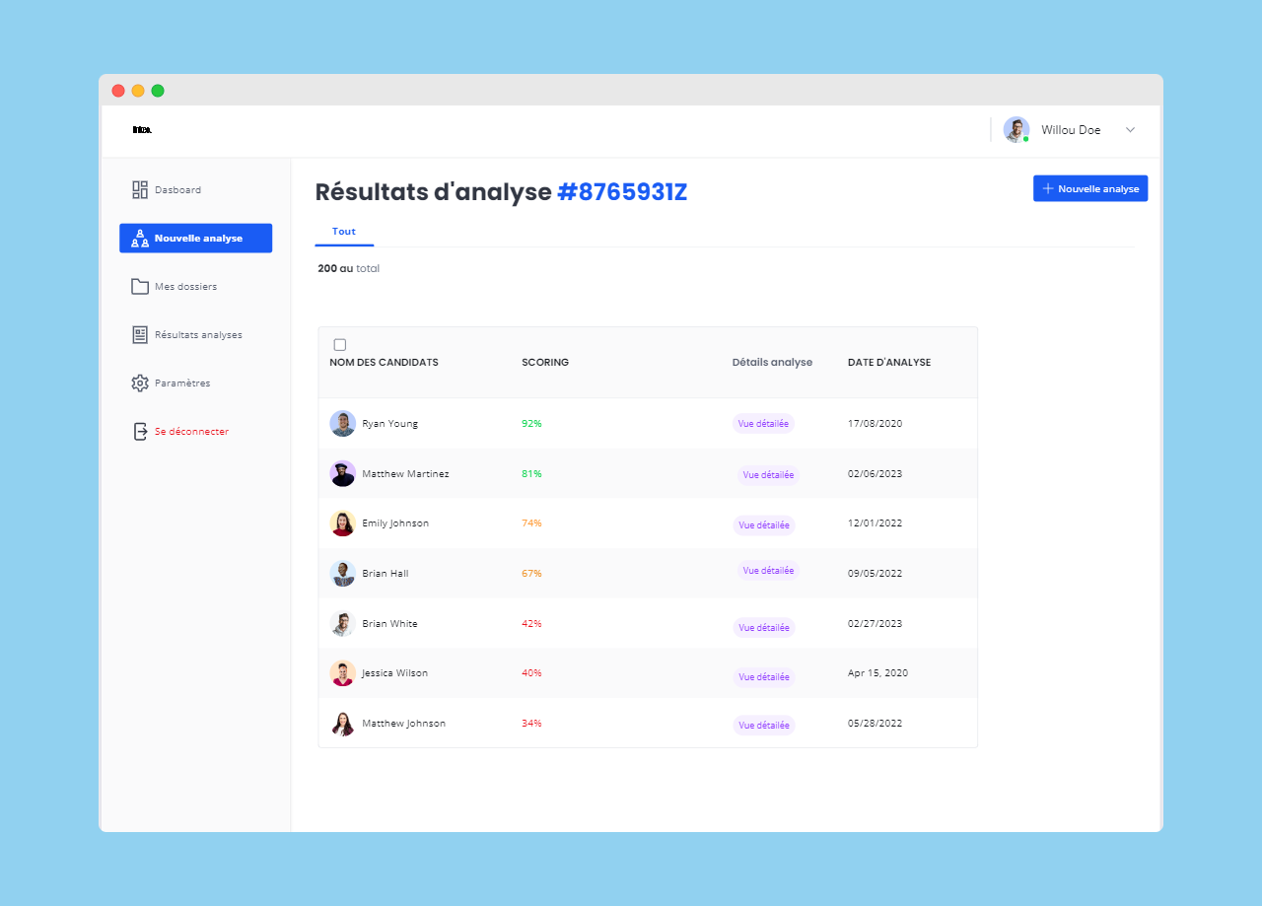Viewport: 1262px width, 906px height.
Task: Click the Dasboard grid icon in sidebar
Action: pyautogui.click(x=140, y=189)
